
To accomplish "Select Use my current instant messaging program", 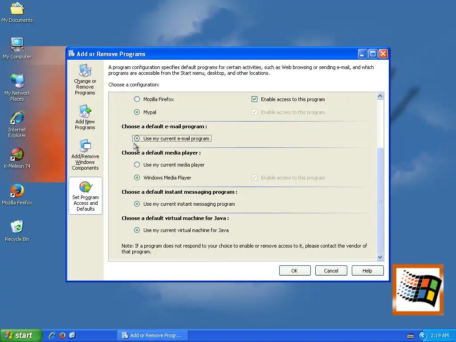I will [x=137, y=204].
